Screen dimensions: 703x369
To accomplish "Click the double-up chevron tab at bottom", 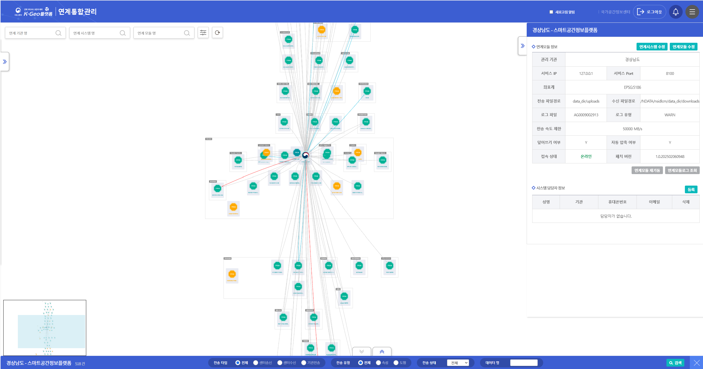I will (x=382, y=352).
